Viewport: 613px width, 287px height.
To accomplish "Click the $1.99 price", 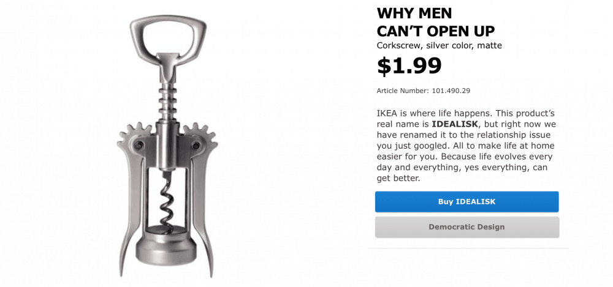I will coord(409,66).
